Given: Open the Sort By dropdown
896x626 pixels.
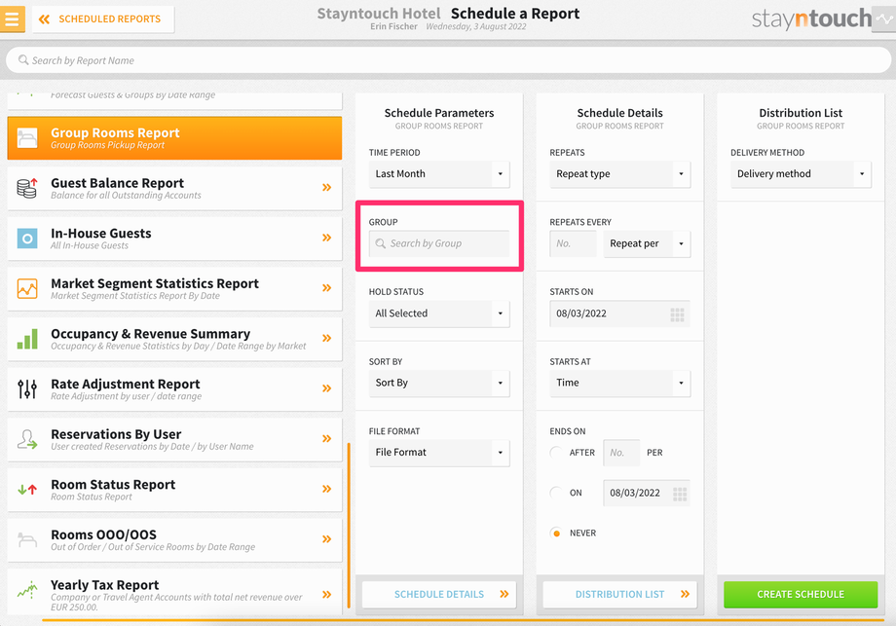Looking at the screenshot, I should tap(439, 383).
